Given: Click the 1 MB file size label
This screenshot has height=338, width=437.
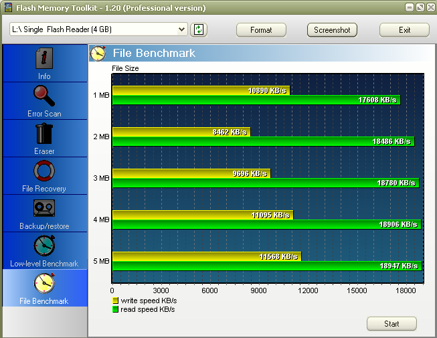Looking at the screenshot, I should [101, 95].
